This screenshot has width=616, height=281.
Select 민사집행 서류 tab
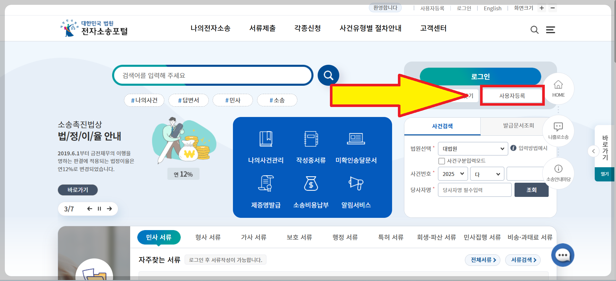click(x=482, y=237)
